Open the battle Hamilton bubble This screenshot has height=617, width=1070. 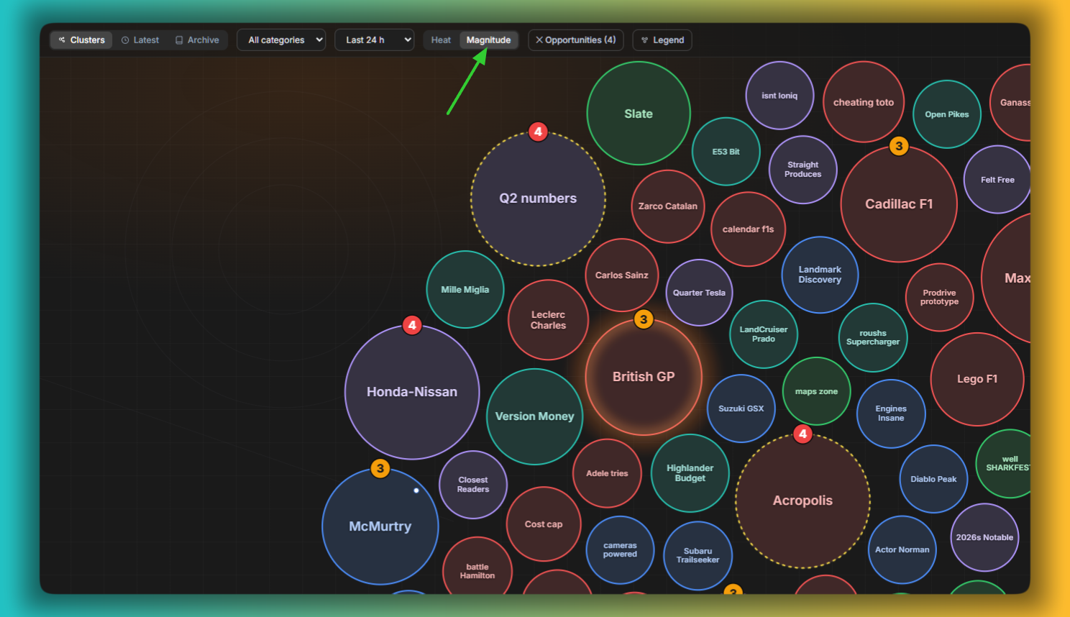coord(477,571)
